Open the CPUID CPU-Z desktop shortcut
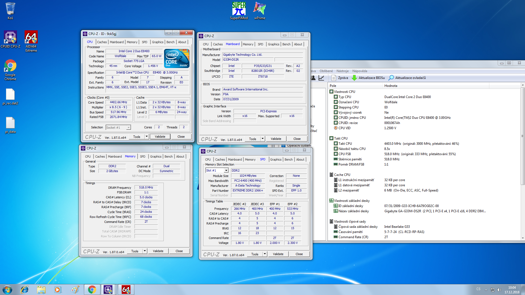 coord(10,40)
